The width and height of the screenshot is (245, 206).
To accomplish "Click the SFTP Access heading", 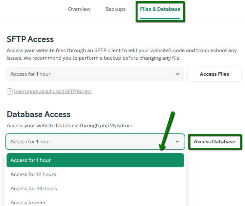I will coord(30,39).
